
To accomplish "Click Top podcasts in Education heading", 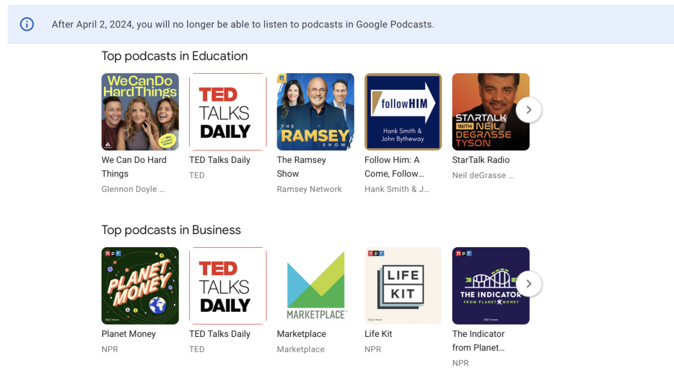I will coord(175,56).
